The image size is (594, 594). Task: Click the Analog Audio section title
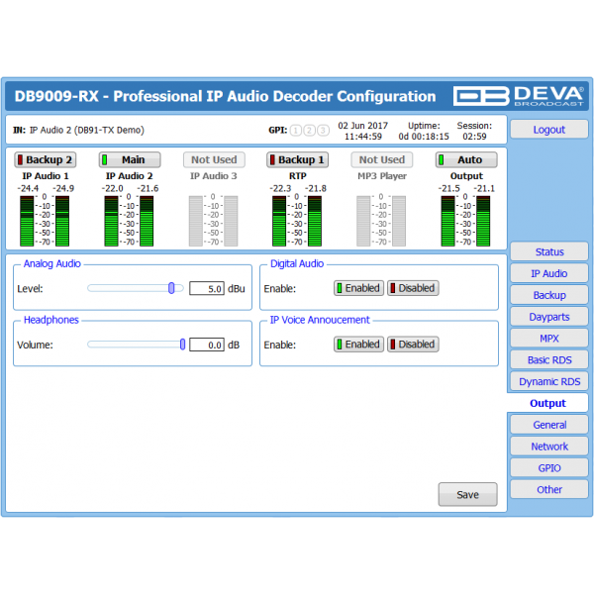coord(52,263)
